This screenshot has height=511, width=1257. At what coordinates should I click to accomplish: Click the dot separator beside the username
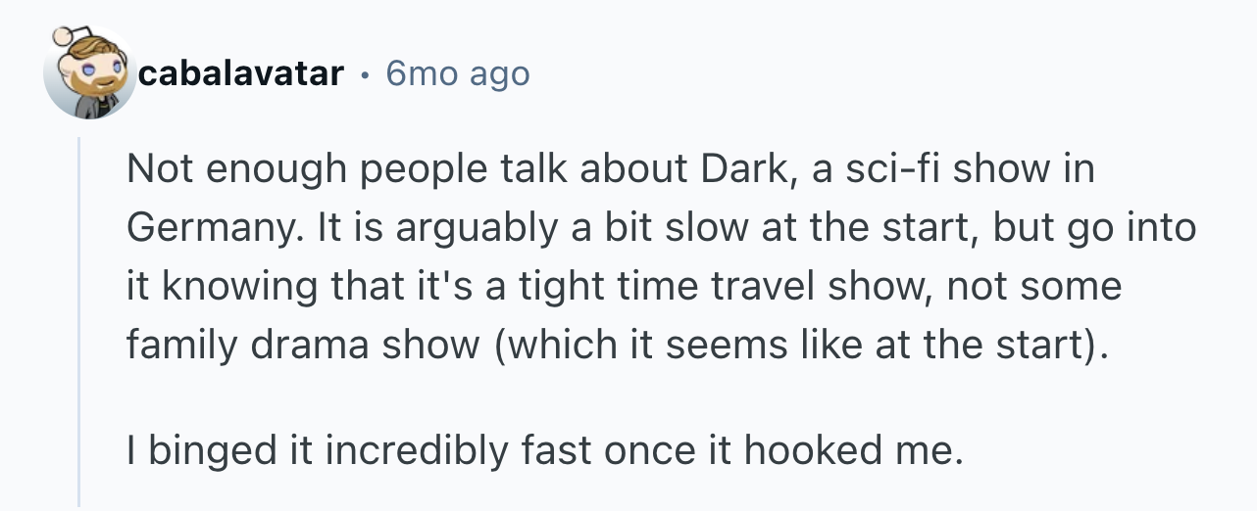point(364,73)
